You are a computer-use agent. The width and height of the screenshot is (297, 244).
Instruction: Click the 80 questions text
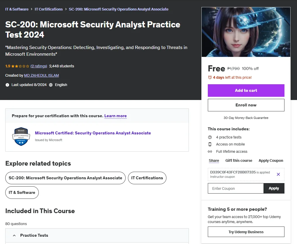click(x=16, y=224)
